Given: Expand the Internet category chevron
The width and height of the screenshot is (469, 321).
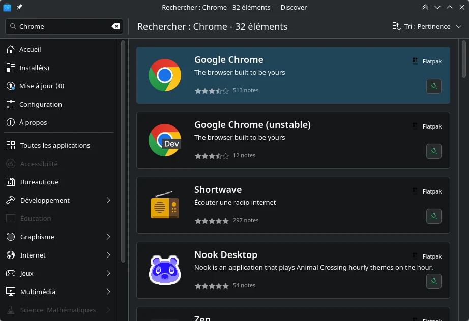Looking at the screenshot, I should [108, 255].
